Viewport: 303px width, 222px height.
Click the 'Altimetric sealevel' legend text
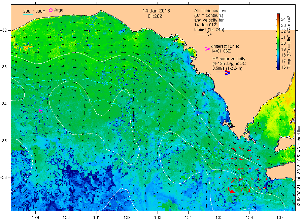[211, 11]
